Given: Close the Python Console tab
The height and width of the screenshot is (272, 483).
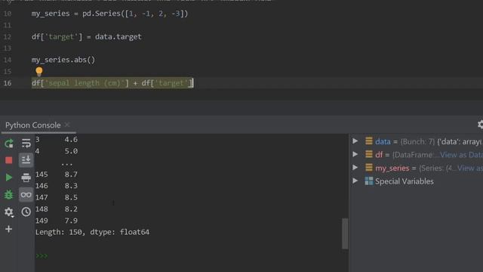Looking at the screenshot, I should [67, 125].
